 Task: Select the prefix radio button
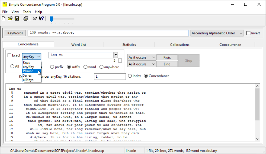pos(52,67)
